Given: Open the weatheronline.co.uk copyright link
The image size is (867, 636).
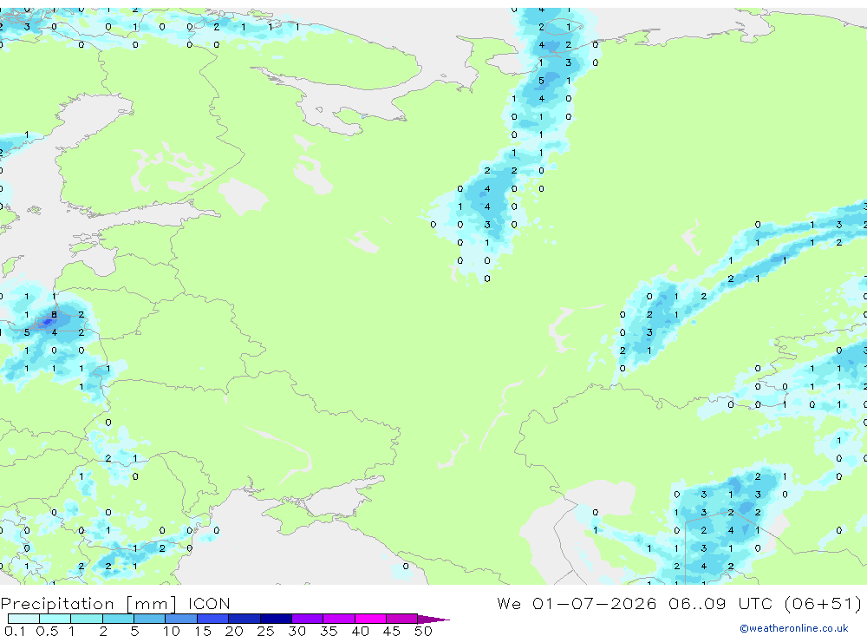Looking at the screenshot, I should point(793,628).
